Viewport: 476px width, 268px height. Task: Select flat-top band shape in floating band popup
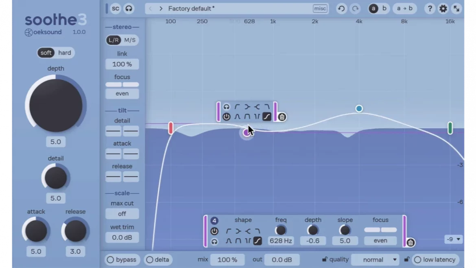point(247,116)
